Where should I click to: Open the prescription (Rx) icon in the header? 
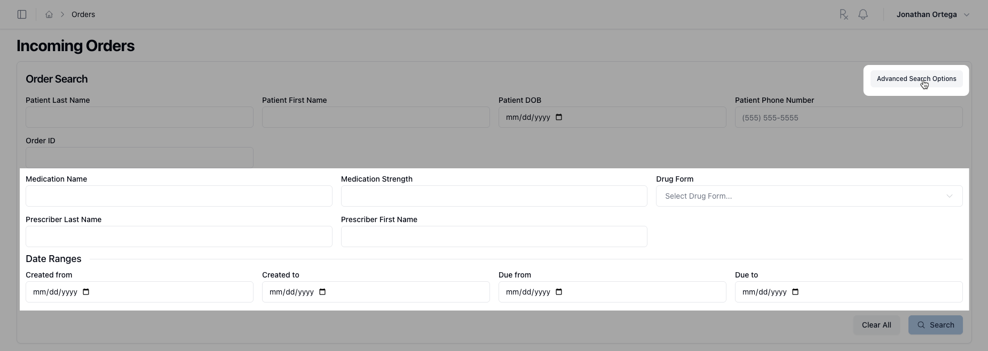843,14
